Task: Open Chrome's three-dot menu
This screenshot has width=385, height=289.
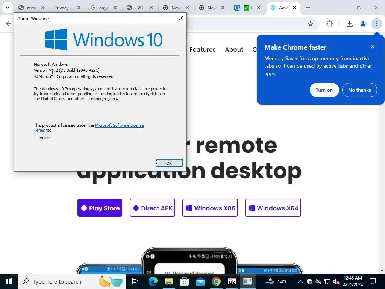Action: point(376,24)
